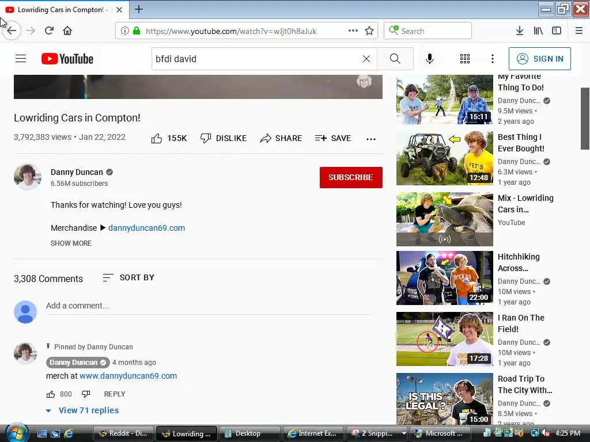Screen dimensions: 590x442
Task: Expand description with SHOW MORE
Action: pyautogui.click(x=71, y=243)
